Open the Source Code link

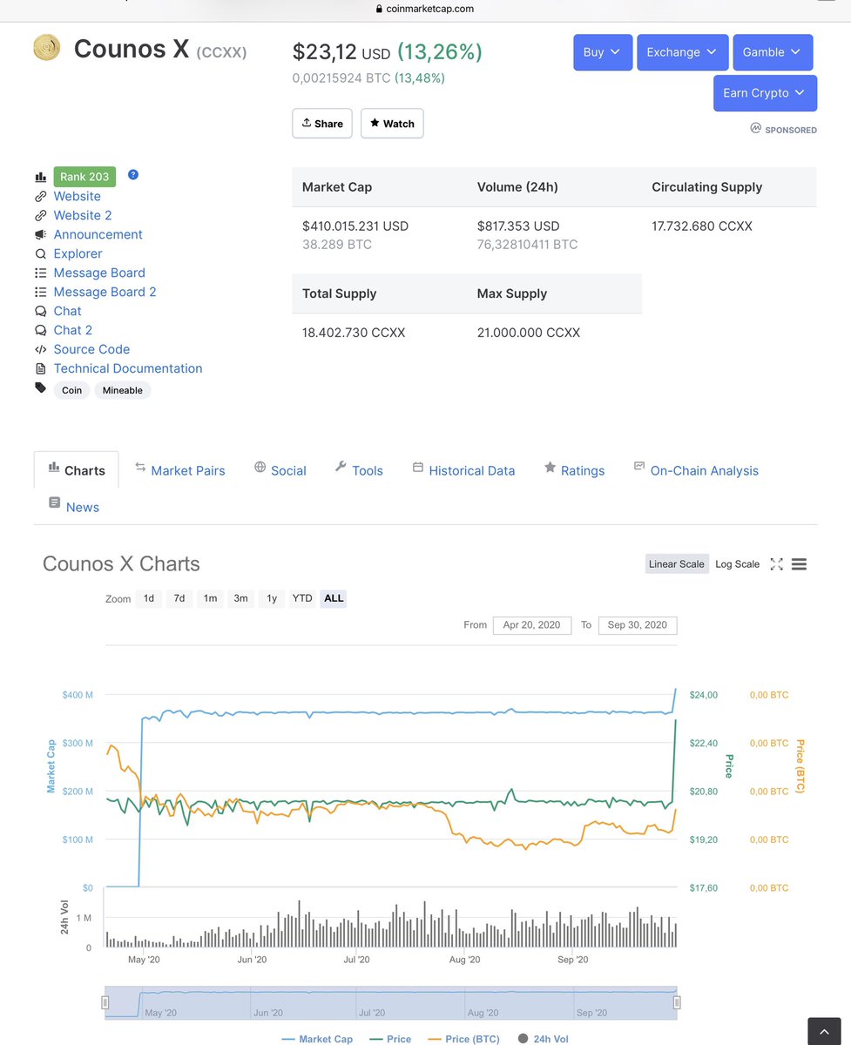[91, 349]
